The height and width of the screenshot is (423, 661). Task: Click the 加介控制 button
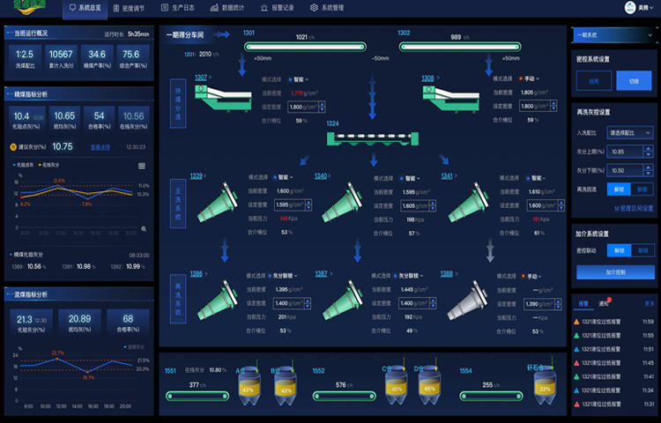click(613, 272)
